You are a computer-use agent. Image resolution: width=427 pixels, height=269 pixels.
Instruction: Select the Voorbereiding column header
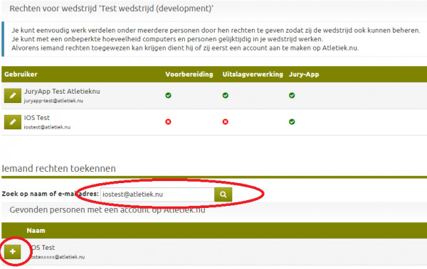189,75
